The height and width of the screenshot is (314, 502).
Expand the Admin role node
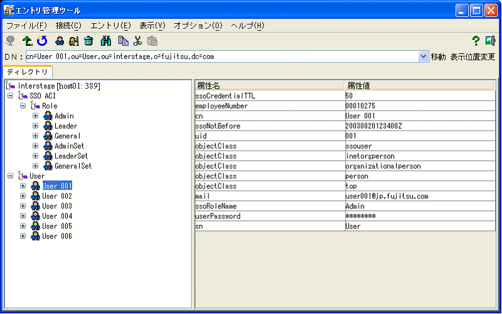coord(36,116)
